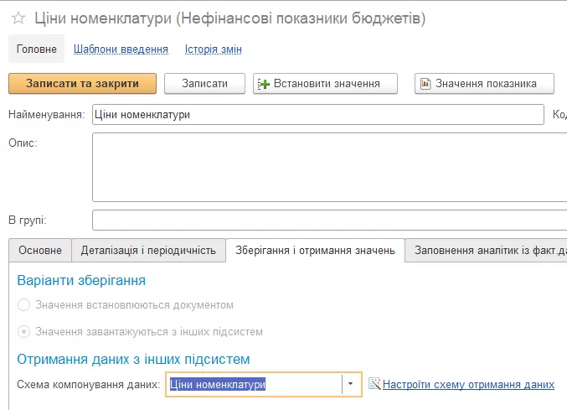Image resolution: width=567 pixels, height=410 pixels.
Task: Switch to the Основне tab
Action: click(x=40, y=250)
